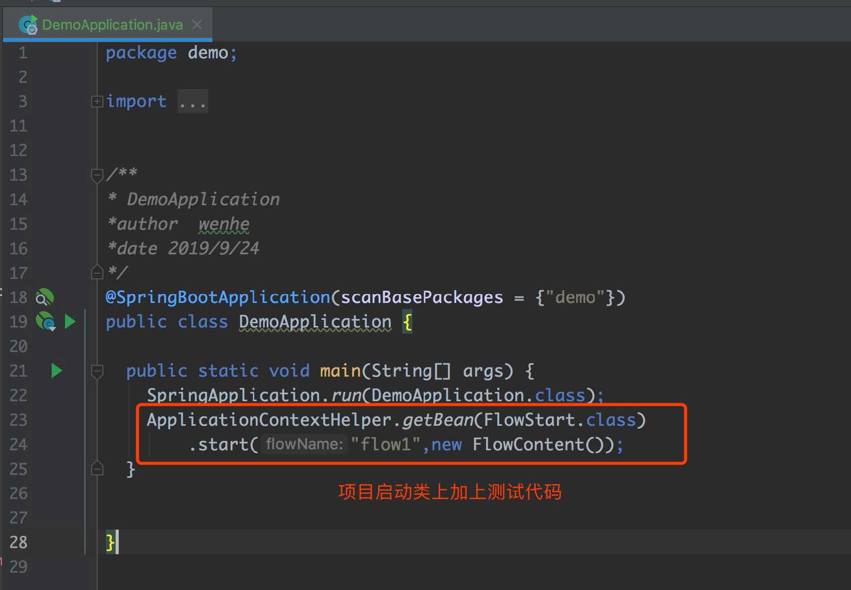851x590 pixels.
Task: Click the "flow1" string literal
Action: pos(386,444)
